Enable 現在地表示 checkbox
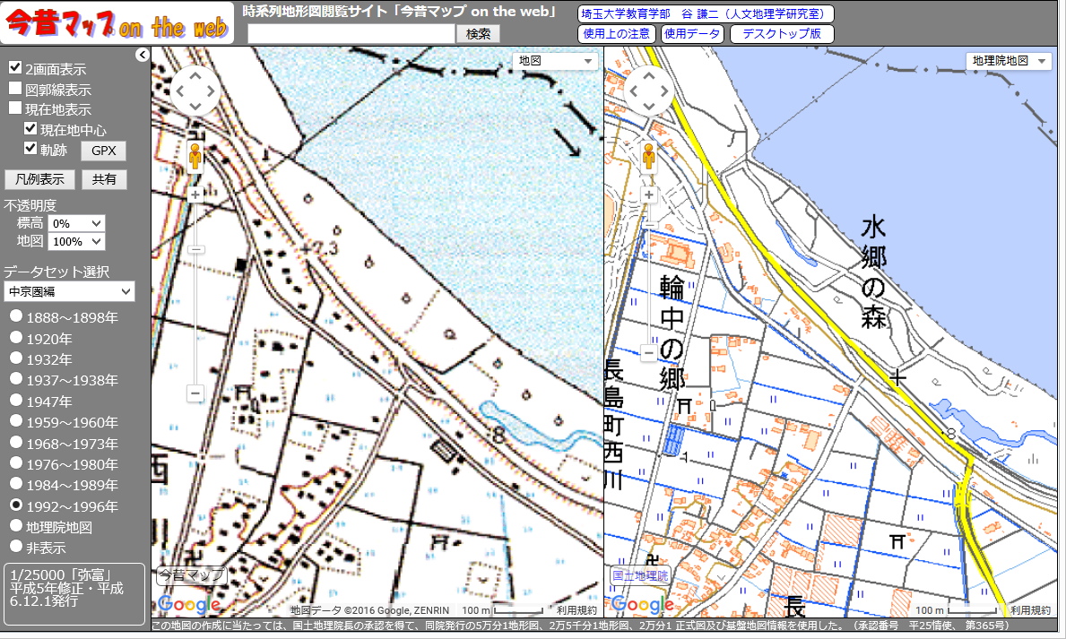The image size is (1066, 639). 15,108
